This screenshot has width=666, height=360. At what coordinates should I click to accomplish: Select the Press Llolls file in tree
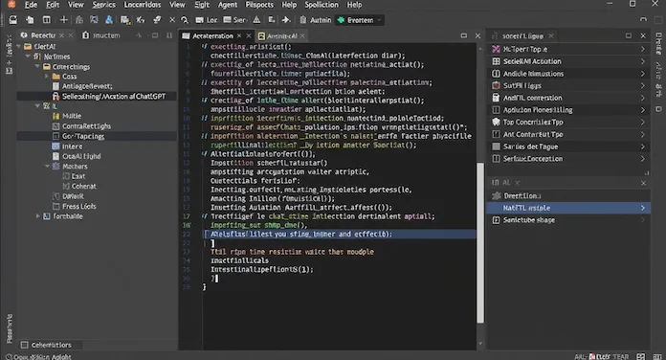[x=79, y=206]
